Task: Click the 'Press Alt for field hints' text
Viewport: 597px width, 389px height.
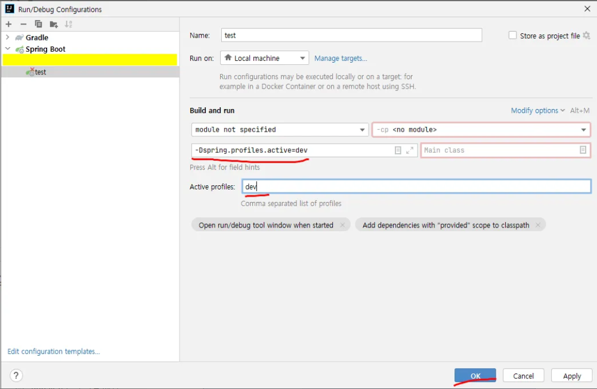Action: point(225,167)
